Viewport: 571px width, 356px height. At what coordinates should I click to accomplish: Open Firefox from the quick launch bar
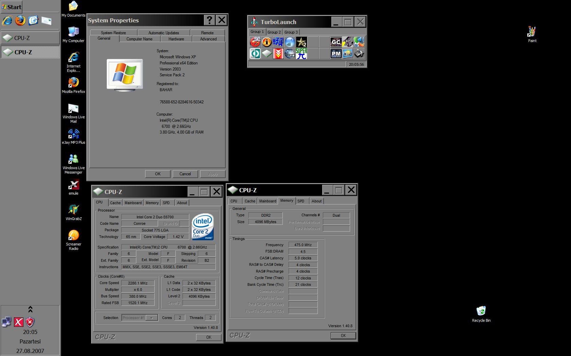(x=20, y=21)
